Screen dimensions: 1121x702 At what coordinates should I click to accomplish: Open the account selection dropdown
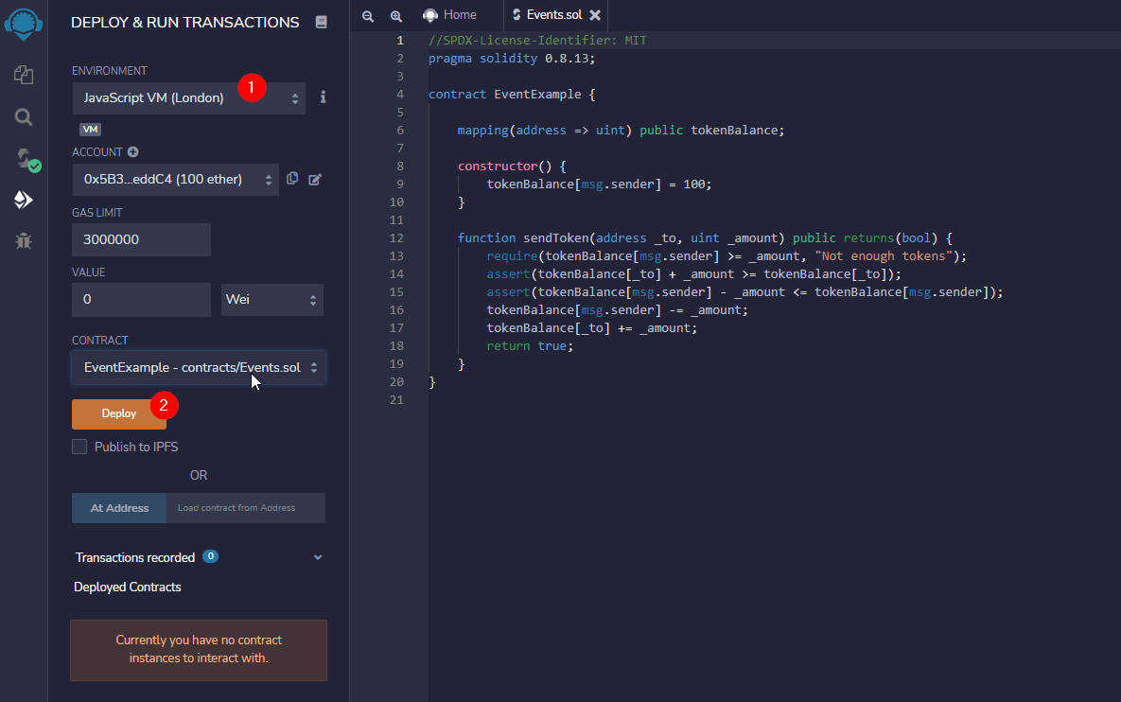click(x=176, y=180)
